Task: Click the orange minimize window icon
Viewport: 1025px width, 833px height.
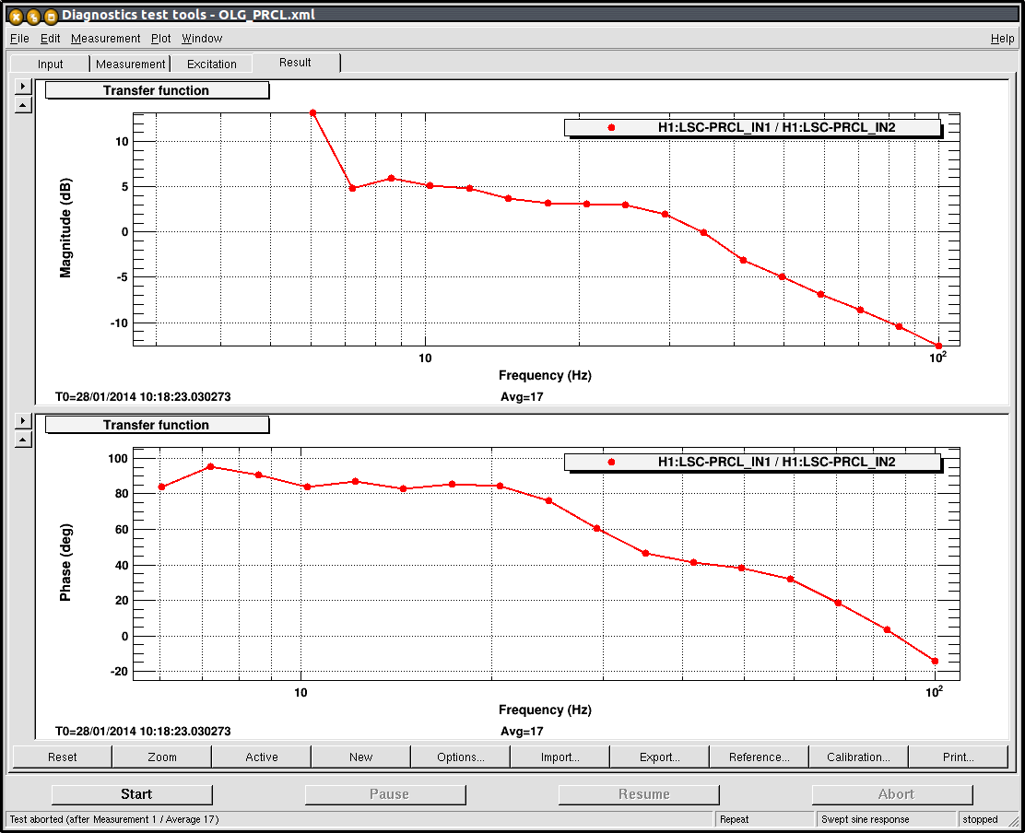Action: 32,17
